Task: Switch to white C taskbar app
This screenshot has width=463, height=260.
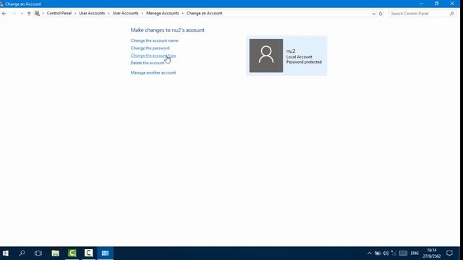Action: click(88, 253)
